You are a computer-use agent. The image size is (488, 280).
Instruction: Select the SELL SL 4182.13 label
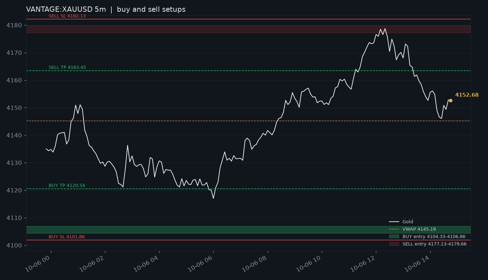(x=67, y=16)
